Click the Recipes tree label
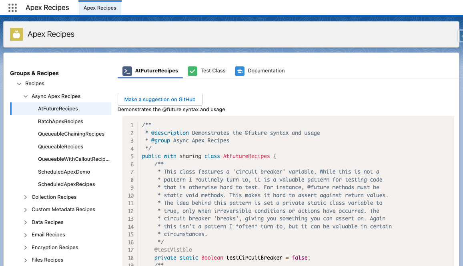Screen dimensions: 463x266 coord(34,84)
